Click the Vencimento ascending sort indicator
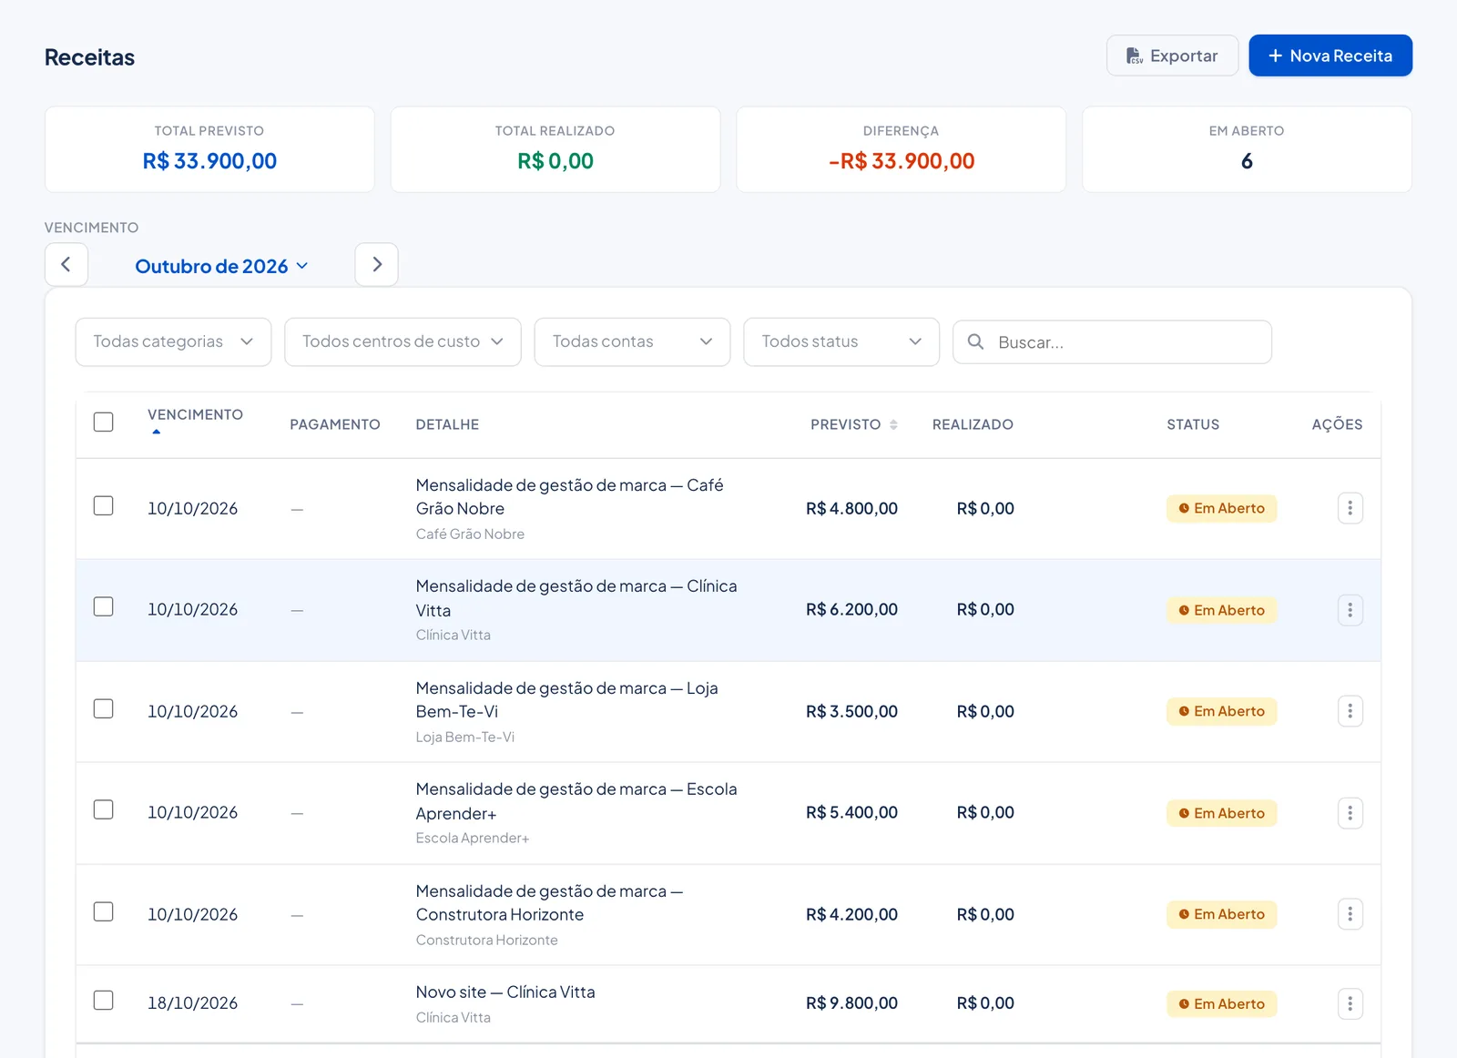1457x1058 pixels. coord(157,432)
